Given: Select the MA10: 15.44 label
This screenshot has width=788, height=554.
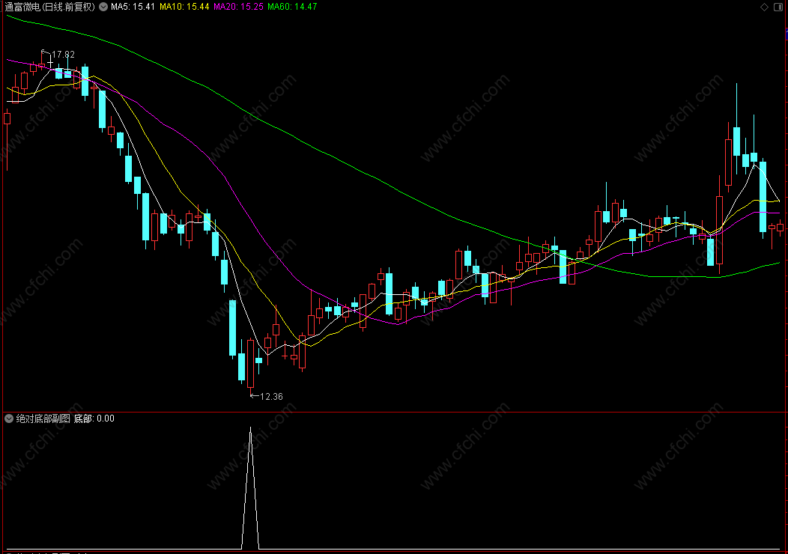Looking at the screenshot, I should click(184, 7).
